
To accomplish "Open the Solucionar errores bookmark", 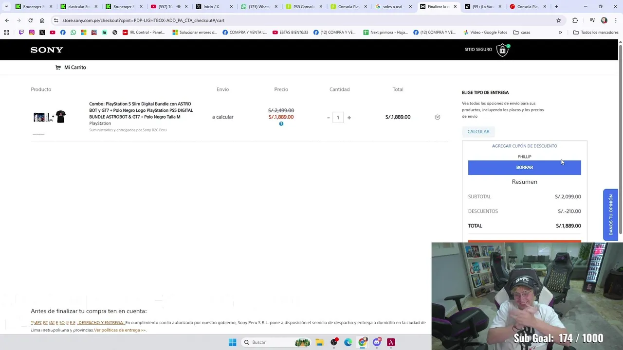I will [x=195, y=33].
